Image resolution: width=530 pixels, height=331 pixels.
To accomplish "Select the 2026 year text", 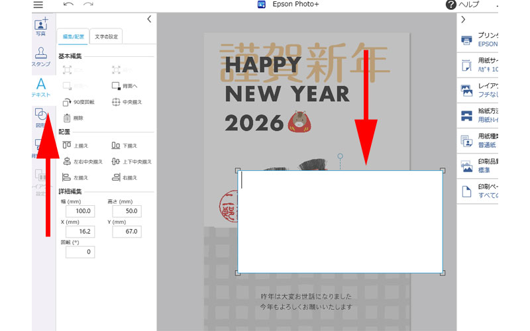I will [254, 123].
